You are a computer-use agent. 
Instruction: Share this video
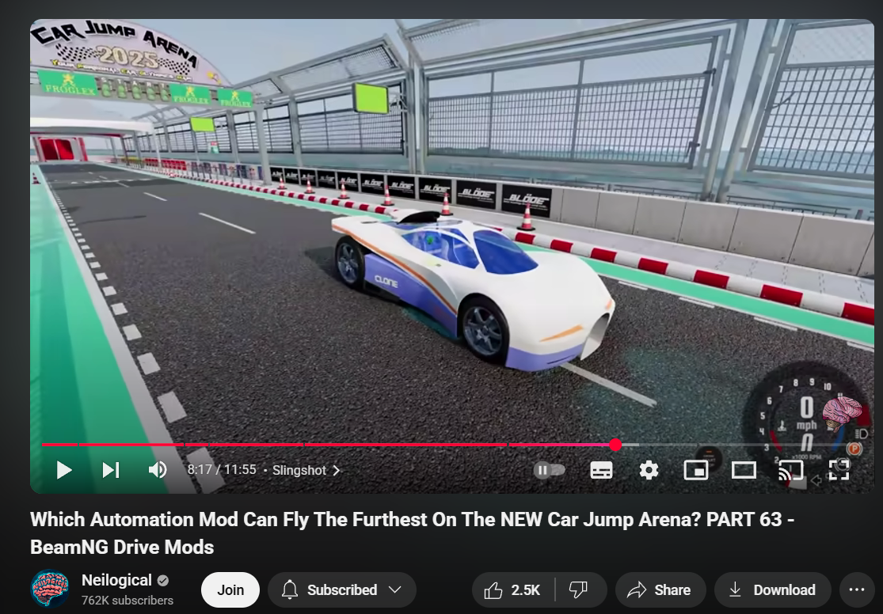(x=660, y=589)
